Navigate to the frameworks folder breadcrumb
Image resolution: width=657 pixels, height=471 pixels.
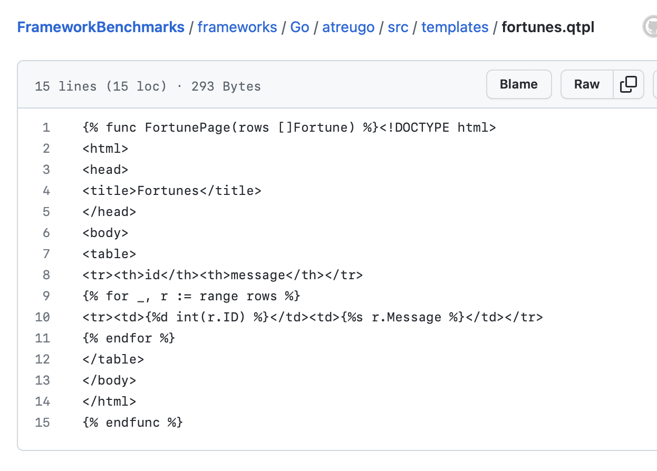237,27
